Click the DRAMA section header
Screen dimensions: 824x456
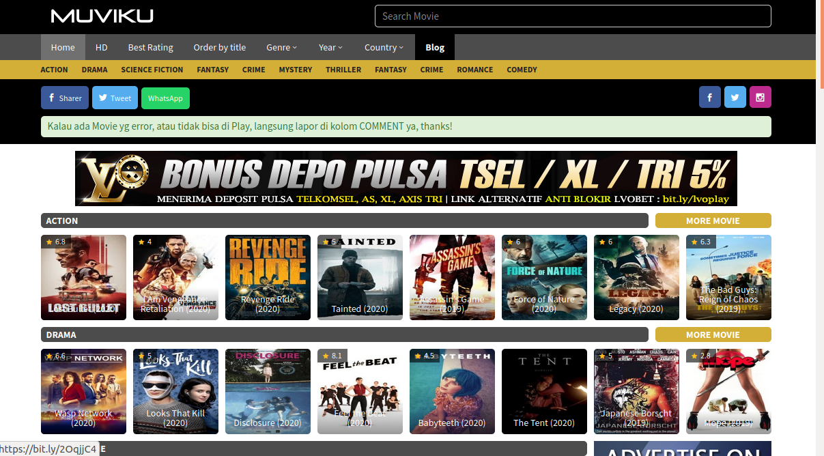[344, 334]
